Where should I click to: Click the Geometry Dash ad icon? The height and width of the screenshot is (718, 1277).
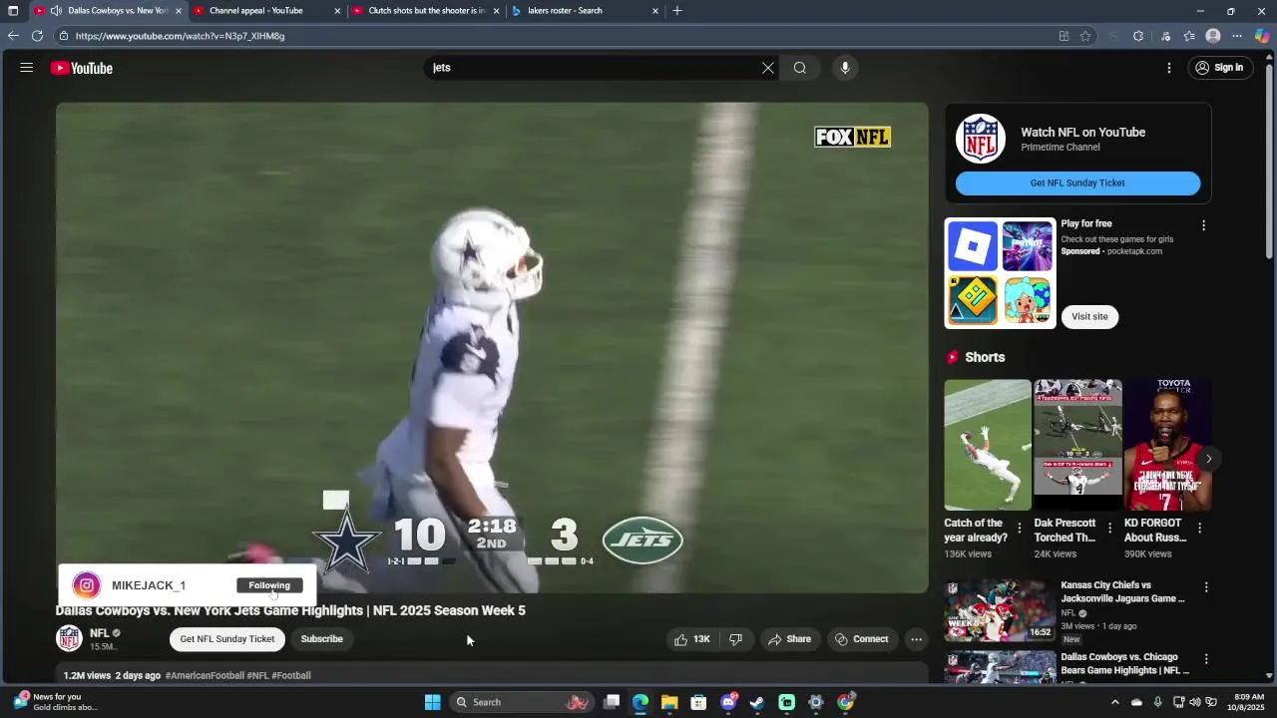click(972, 300)
